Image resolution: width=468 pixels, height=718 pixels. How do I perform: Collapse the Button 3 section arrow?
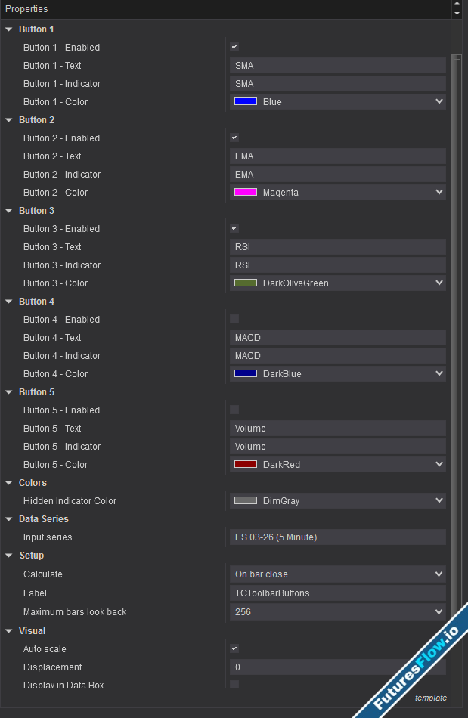click(x=9, y=211)
